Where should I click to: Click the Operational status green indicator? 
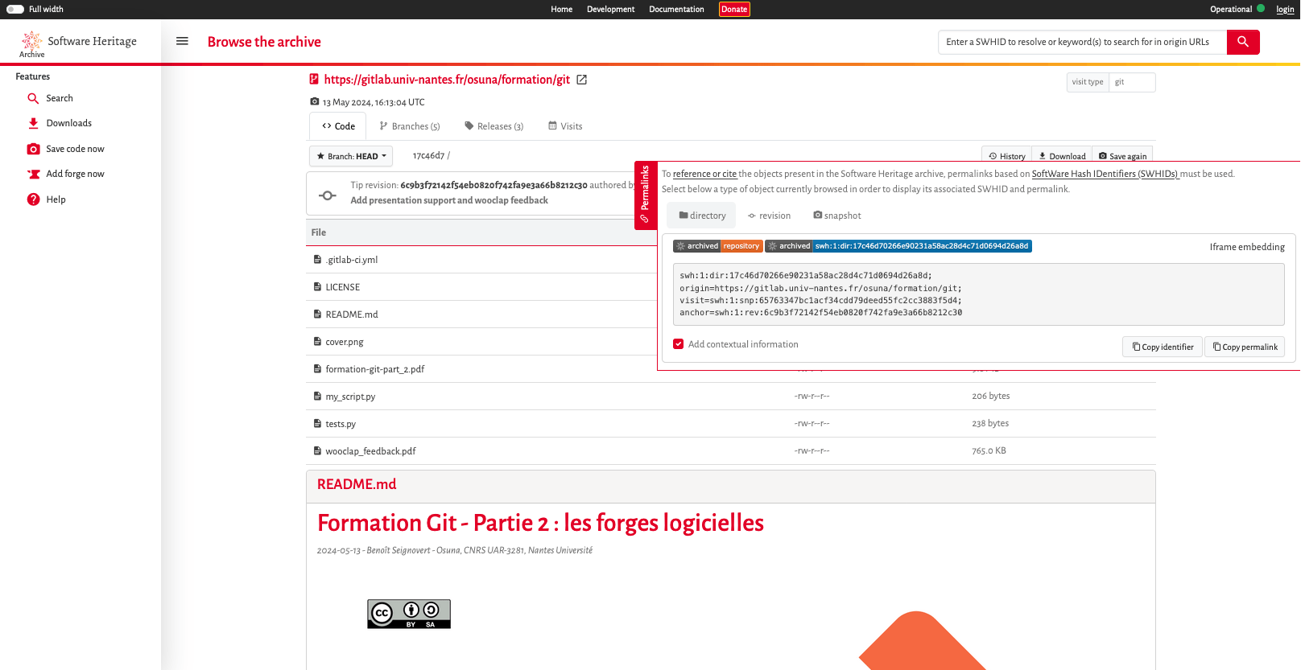1261,9
